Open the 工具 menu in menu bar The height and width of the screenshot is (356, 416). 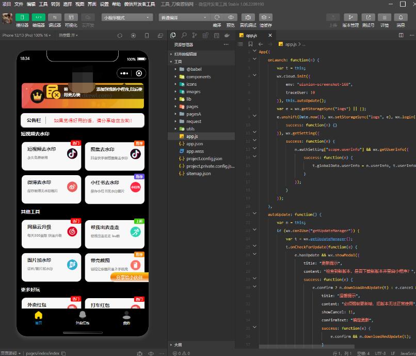click(x=42, y=4)
